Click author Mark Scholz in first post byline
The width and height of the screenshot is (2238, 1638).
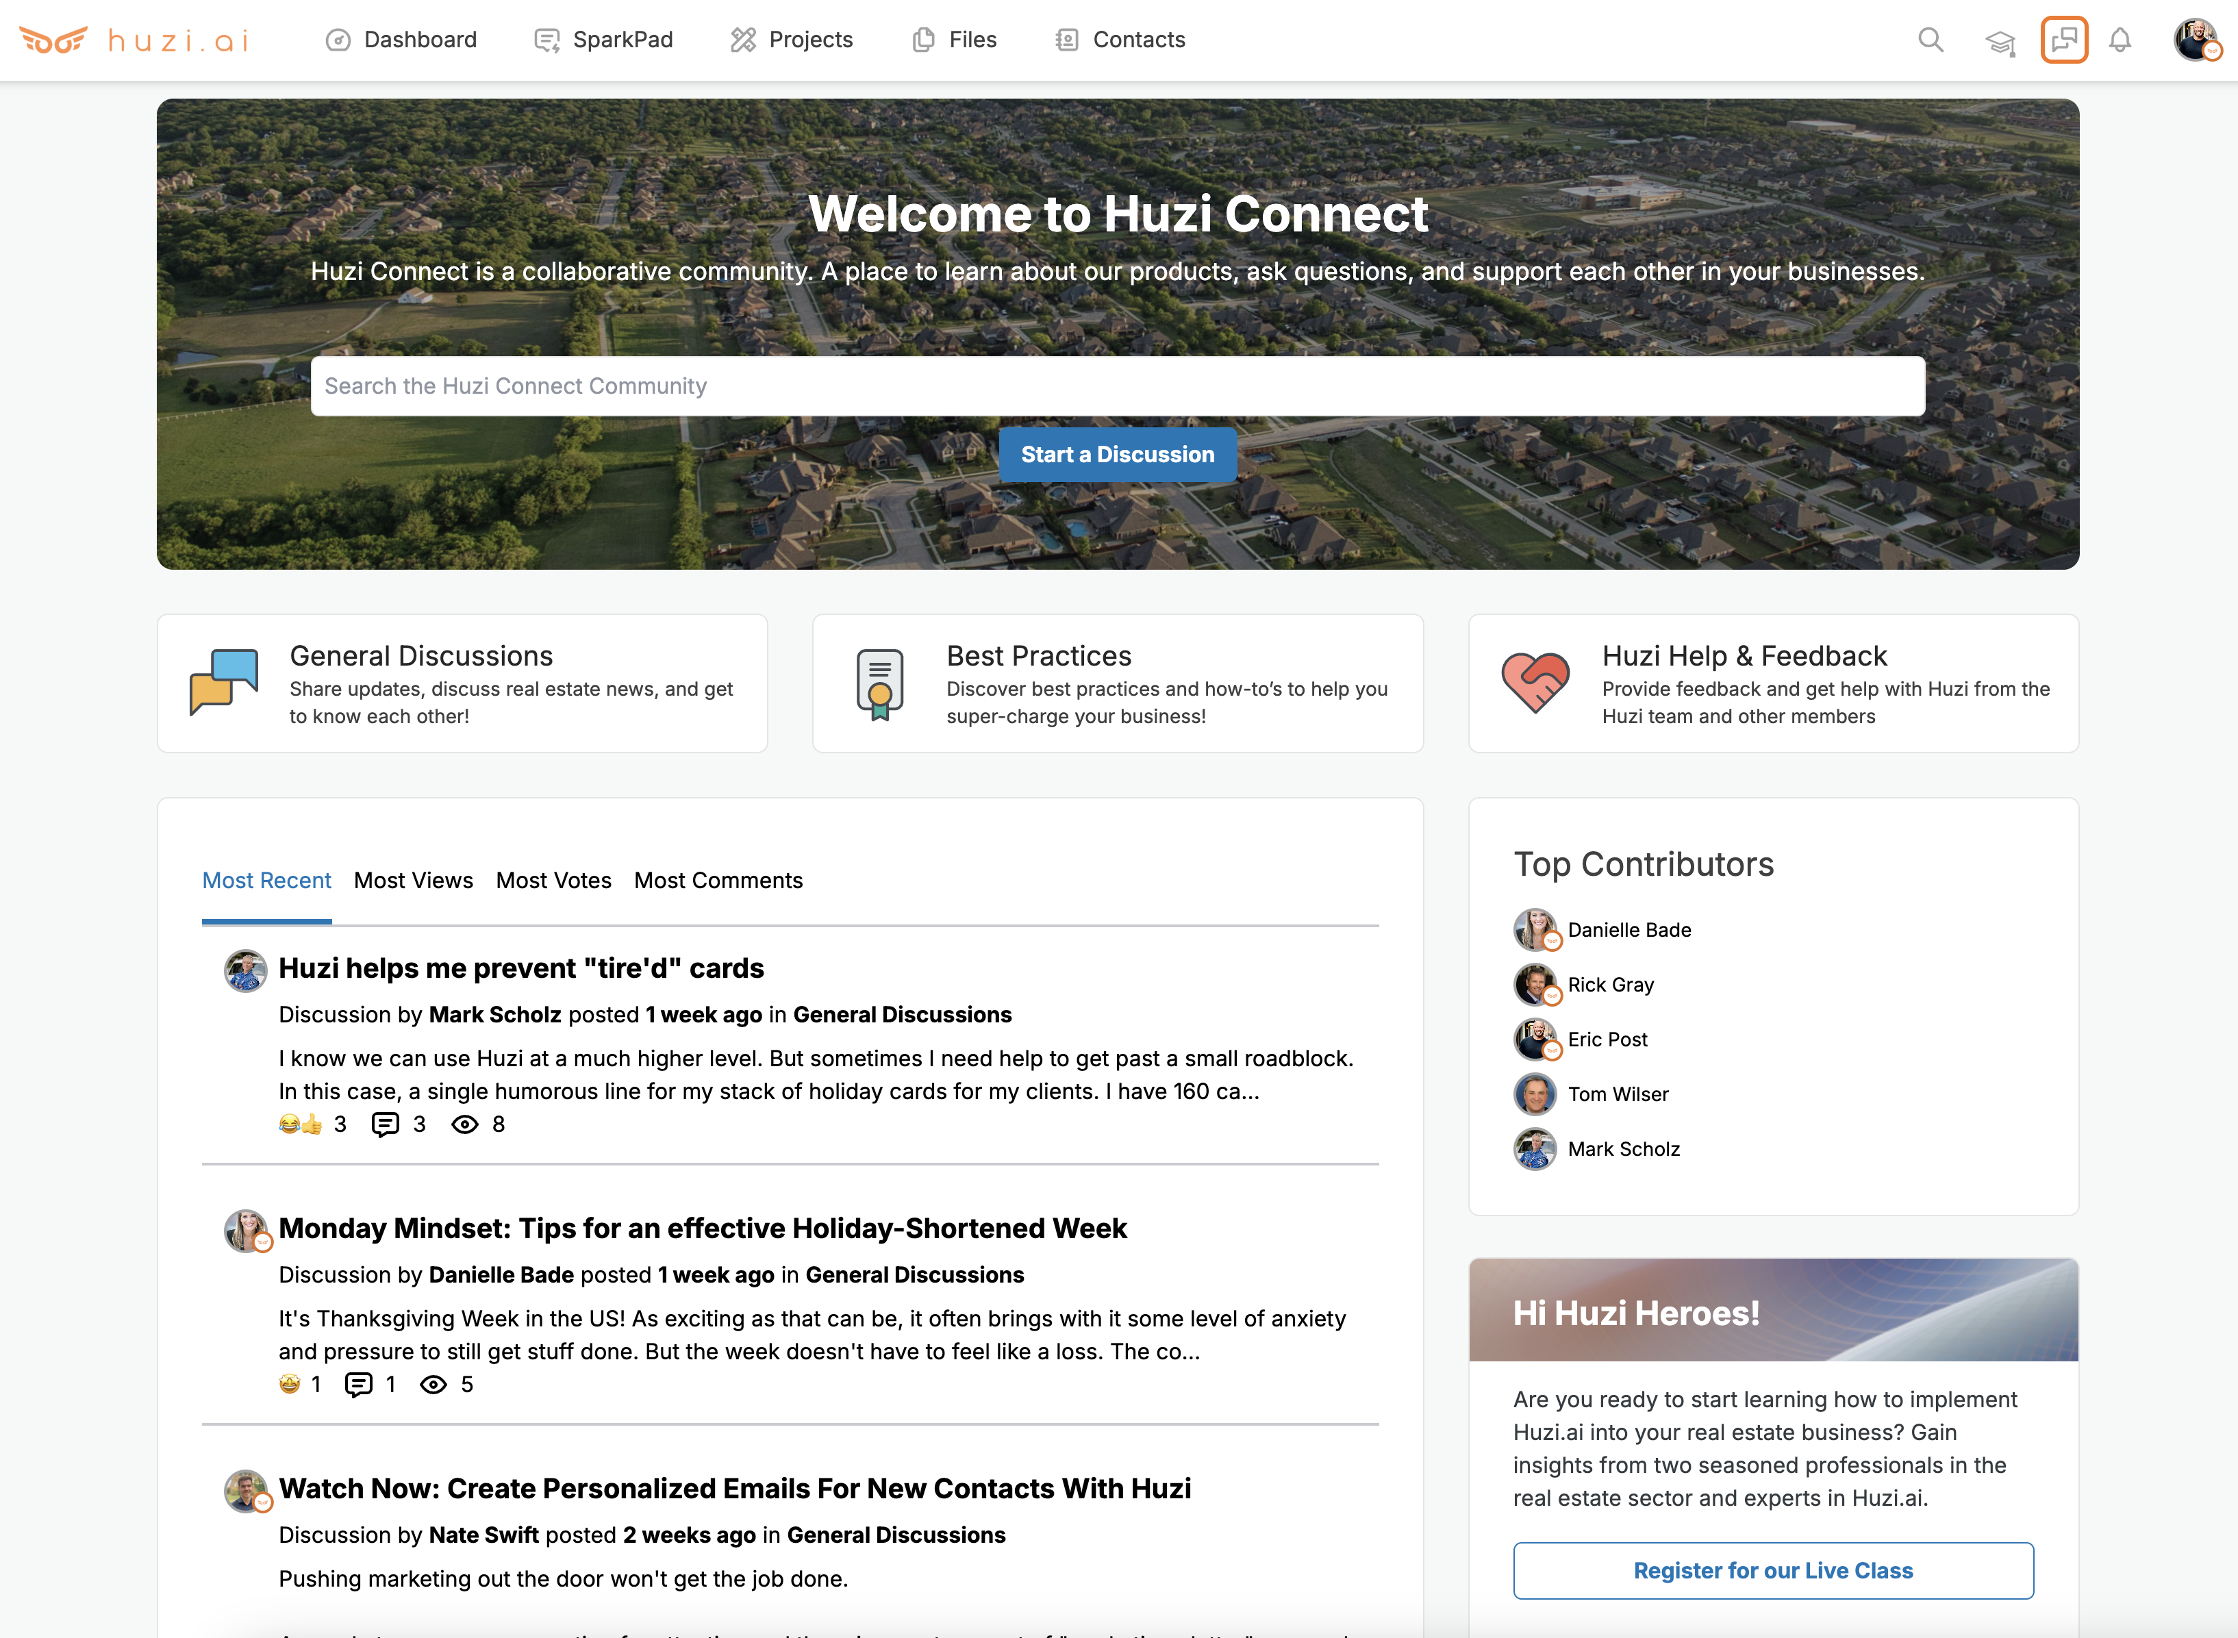[495, 1014]
